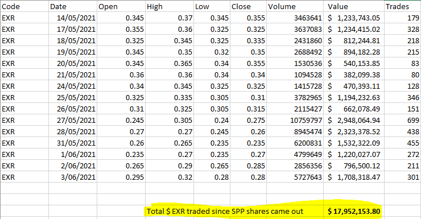Select the Trades header cell
The height and width of the screenshot is (219, 421).
[x=402, y=6]
